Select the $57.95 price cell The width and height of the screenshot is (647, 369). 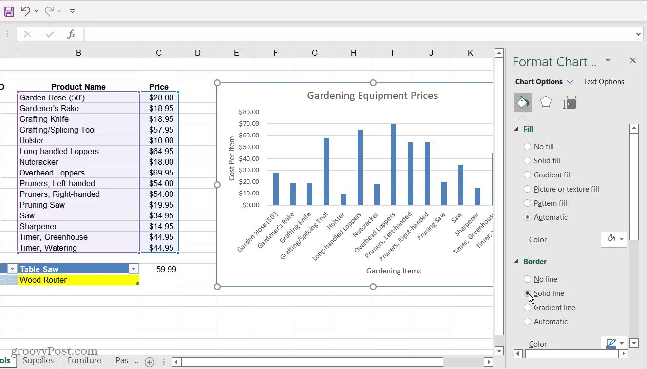coord(159,130)
